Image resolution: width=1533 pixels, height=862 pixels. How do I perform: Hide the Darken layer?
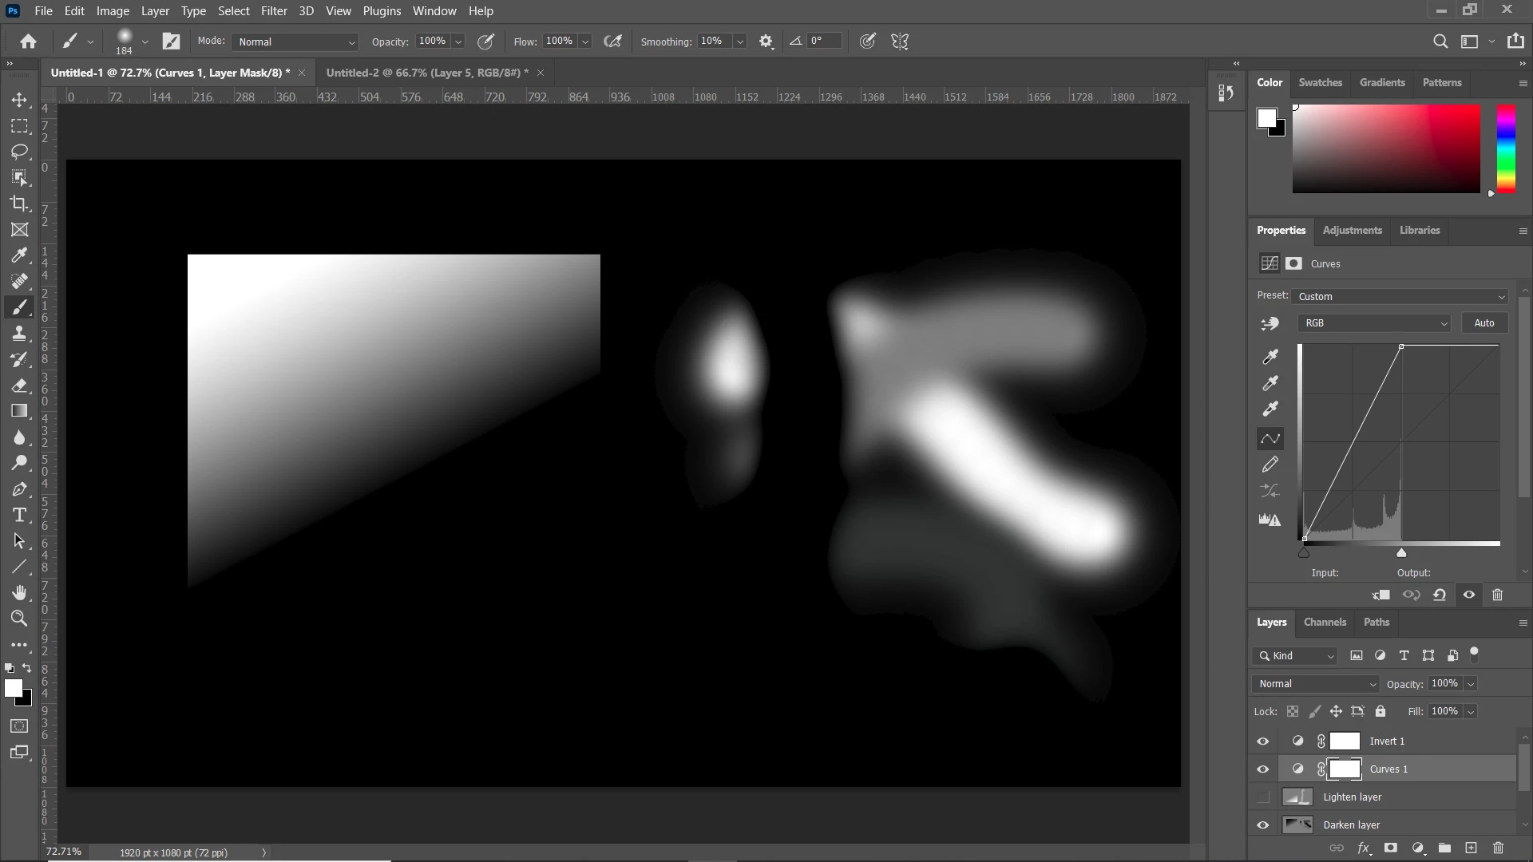(x=1262, y=825)
